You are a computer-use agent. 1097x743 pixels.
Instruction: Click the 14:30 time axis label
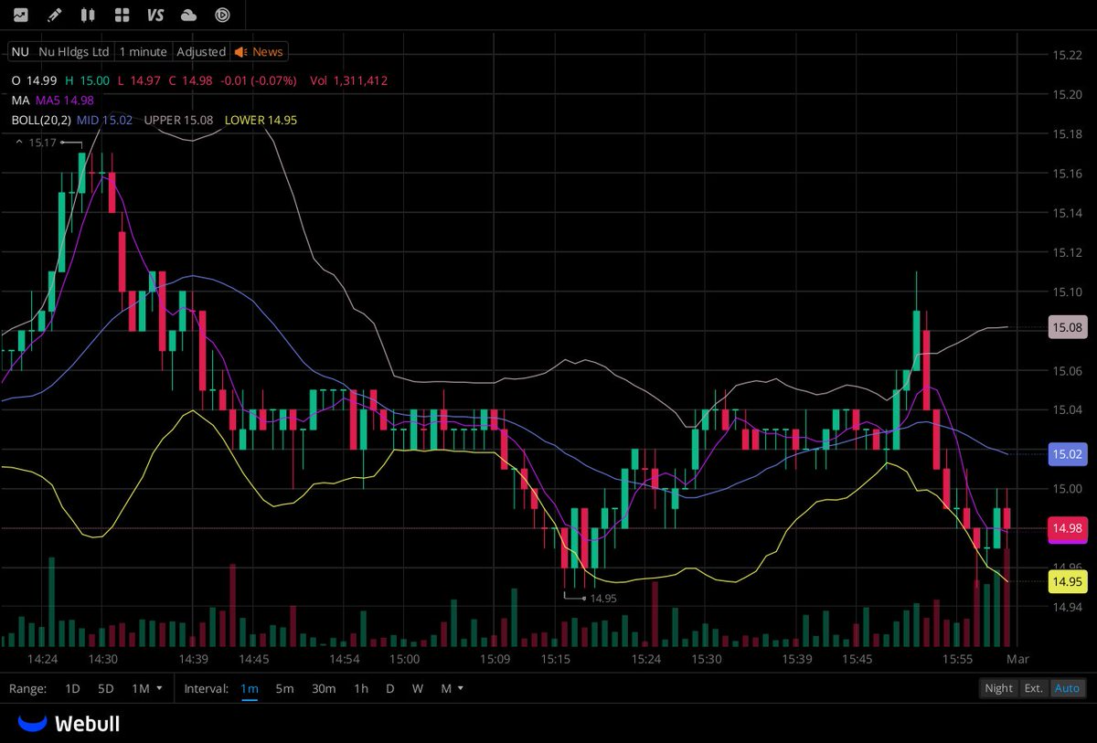coord(102,659)
